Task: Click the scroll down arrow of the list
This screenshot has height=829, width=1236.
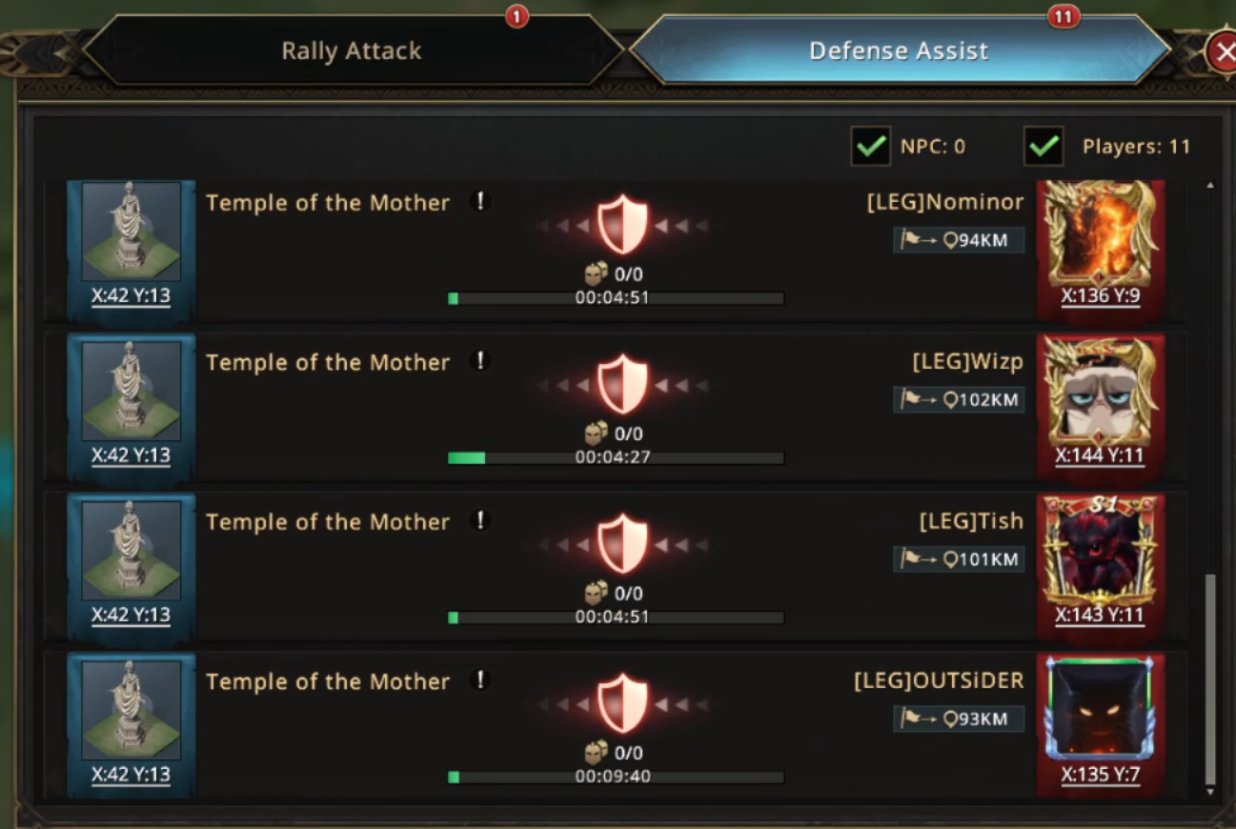Action: (x=1210, y=792)
